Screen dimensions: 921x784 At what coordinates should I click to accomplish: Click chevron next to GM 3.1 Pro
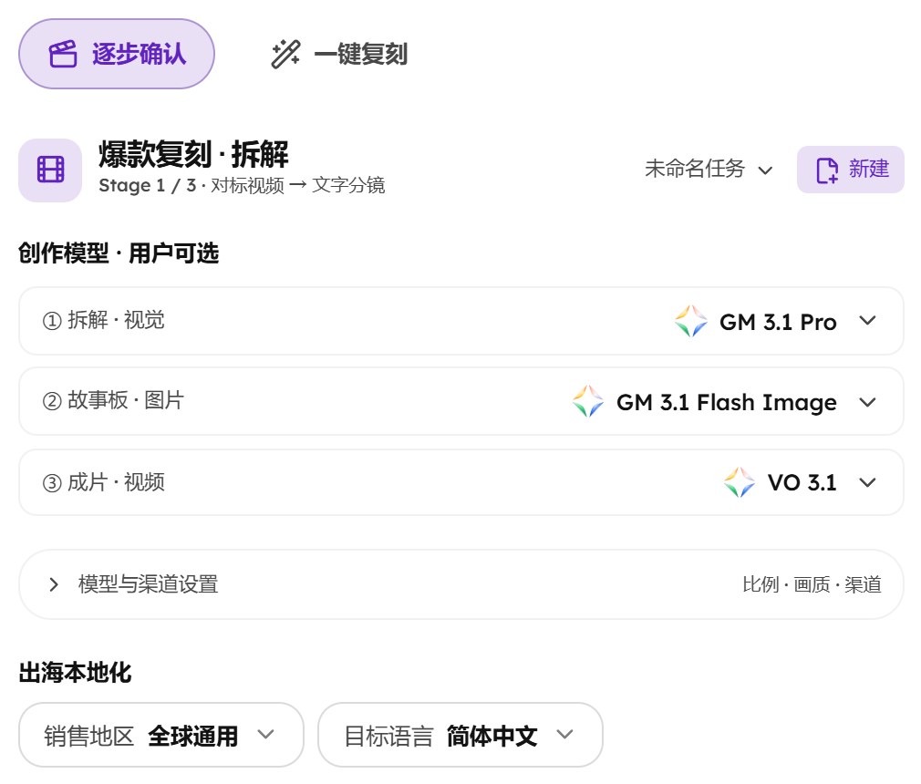pos(867,321)
